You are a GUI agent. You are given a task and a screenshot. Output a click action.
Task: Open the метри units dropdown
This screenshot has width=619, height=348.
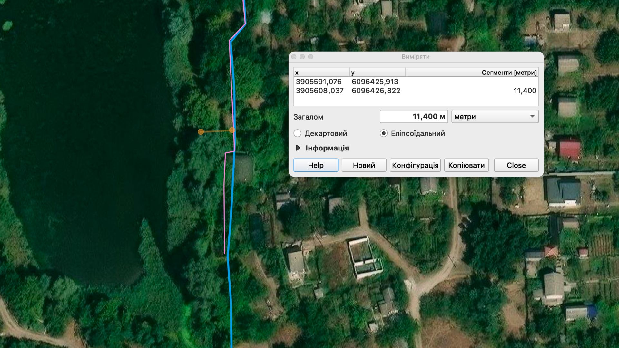(495, 117)
